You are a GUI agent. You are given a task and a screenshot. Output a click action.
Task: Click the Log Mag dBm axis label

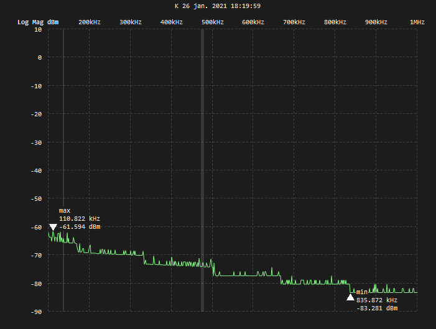tap(38, 22)
